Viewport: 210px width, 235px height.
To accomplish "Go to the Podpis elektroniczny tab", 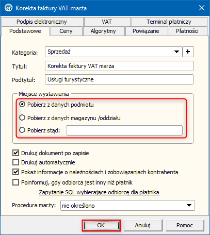I will tap(42, 22).
